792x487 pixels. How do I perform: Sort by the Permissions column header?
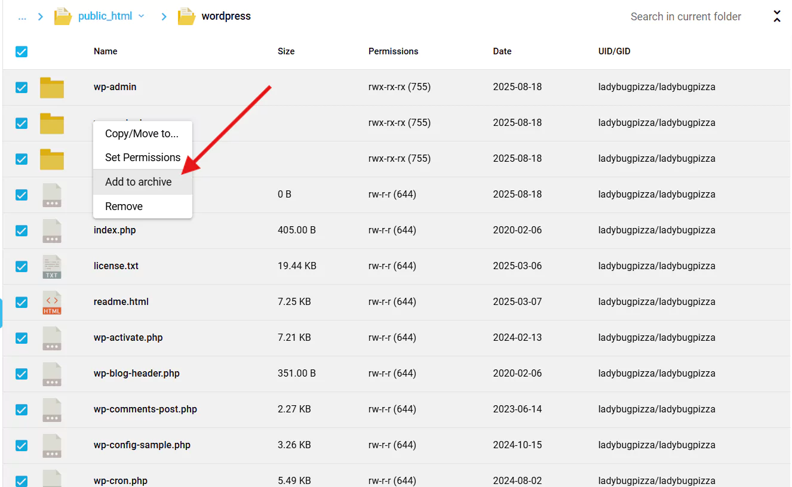[x=393, y=51]
